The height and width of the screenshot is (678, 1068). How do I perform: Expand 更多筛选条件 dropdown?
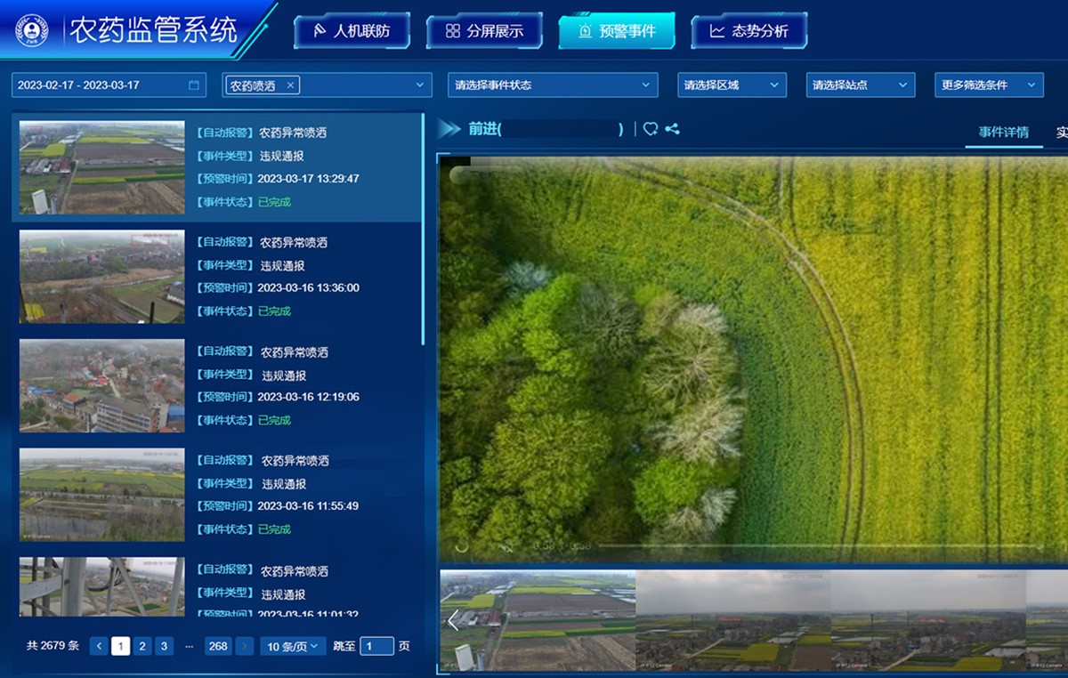[989, 85]
